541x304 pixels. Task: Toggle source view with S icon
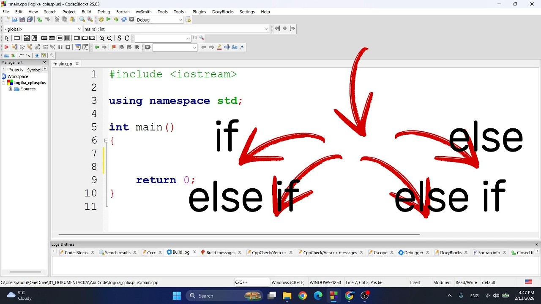119,38
